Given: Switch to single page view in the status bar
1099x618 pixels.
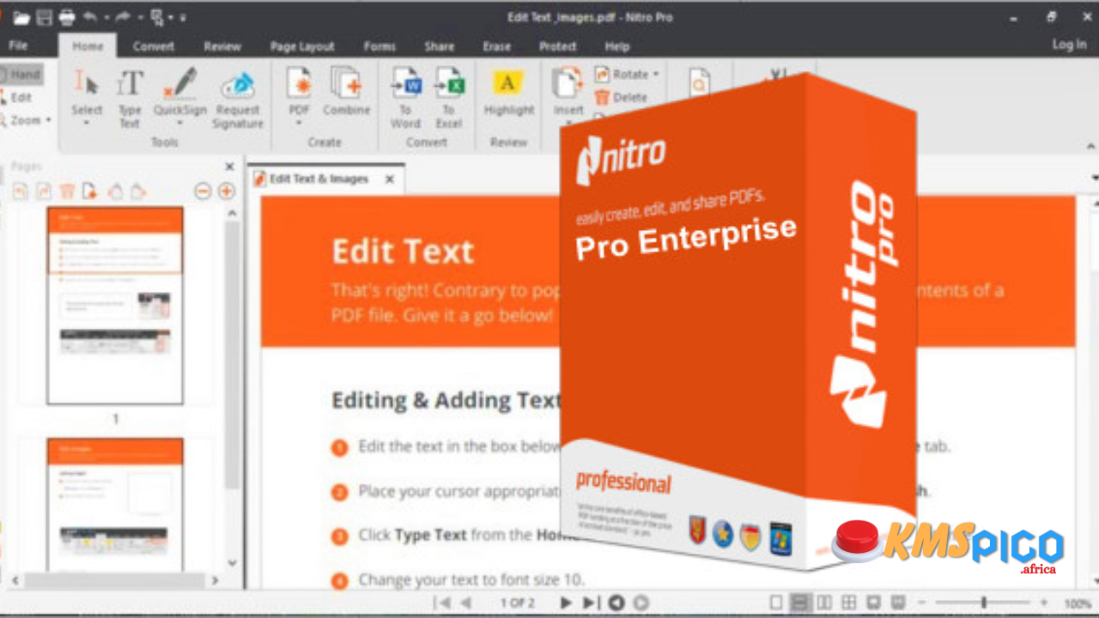Looking at the screenshot, I should (x=776, y=603).
